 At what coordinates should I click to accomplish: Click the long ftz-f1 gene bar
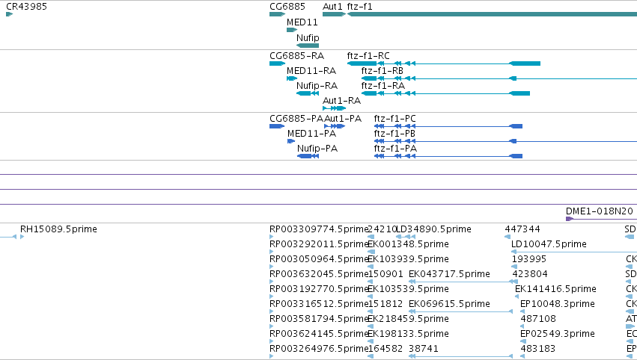click(x=492, y=14)
